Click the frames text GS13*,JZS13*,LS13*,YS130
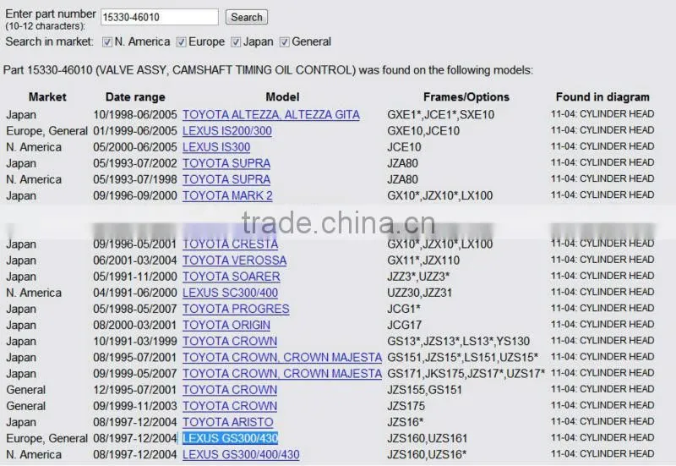This screenshot has height=466, width=676. point(458,342)
